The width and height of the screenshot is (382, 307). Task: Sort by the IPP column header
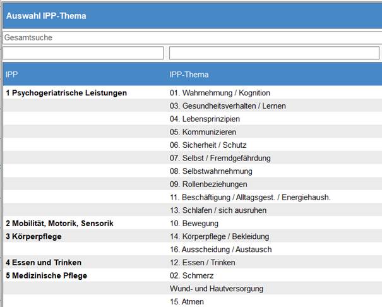[13, 75]
